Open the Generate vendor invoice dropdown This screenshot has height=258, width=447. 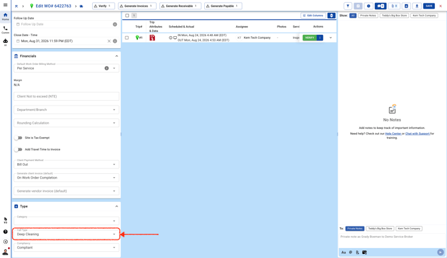click(x=67, y=191)
